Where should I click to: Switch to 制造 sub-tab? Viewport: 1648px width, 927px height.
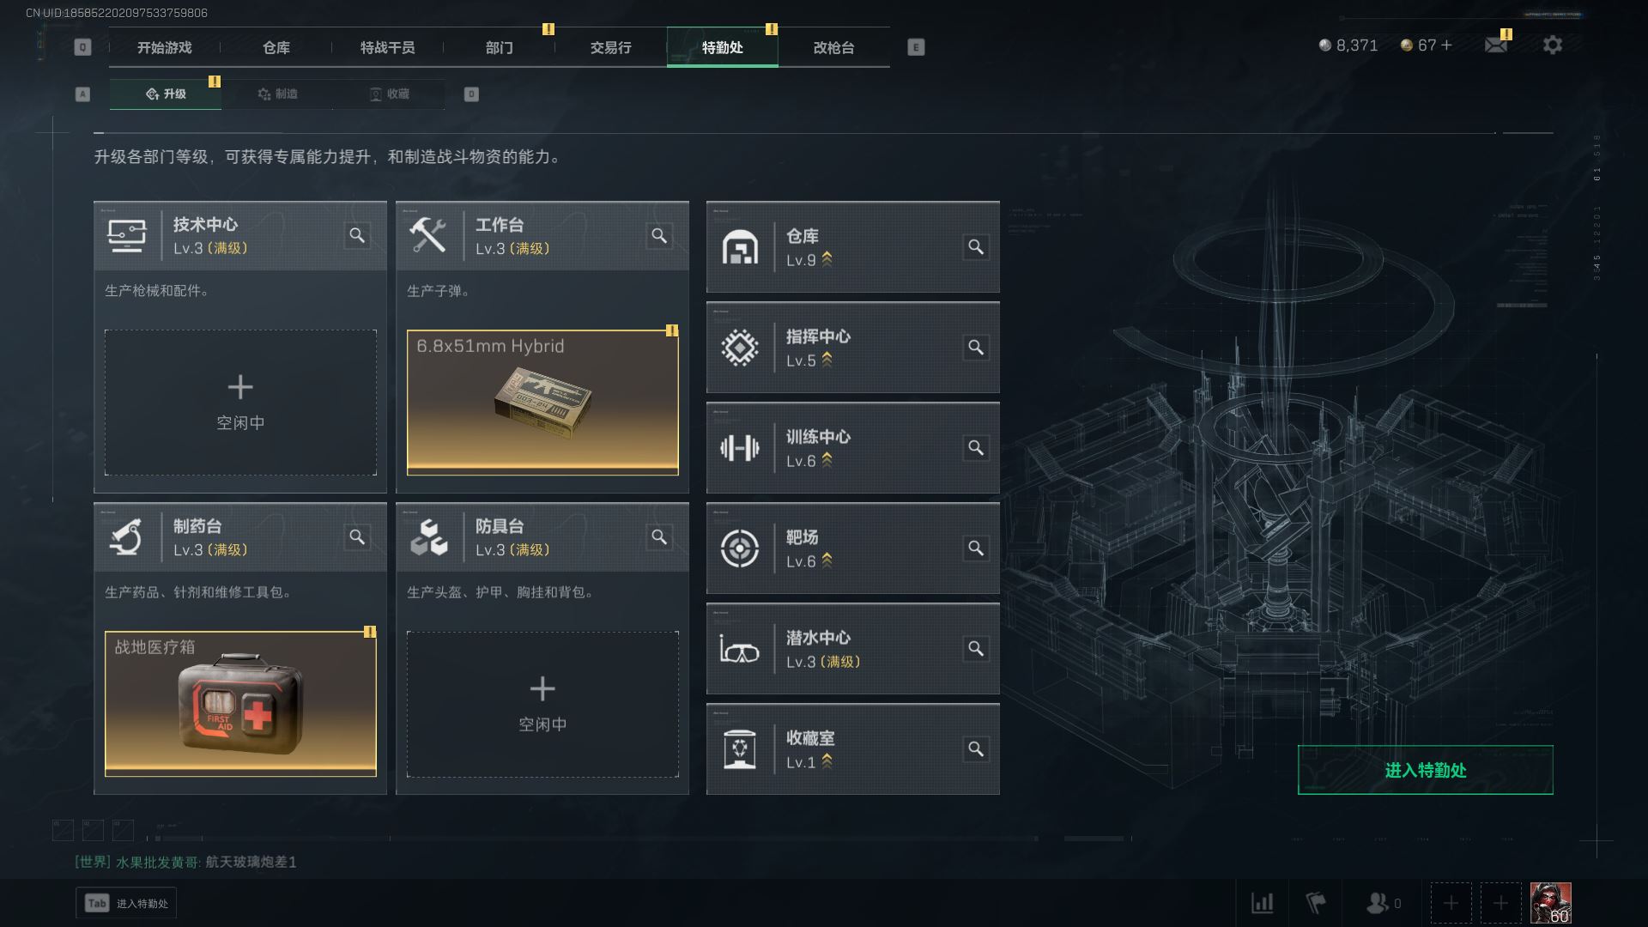[x=277, y=94]
